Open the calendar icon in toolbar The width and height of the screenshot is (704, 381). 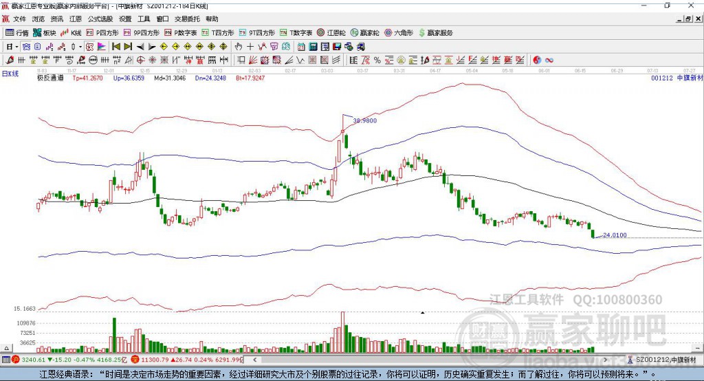coord(301,47)
